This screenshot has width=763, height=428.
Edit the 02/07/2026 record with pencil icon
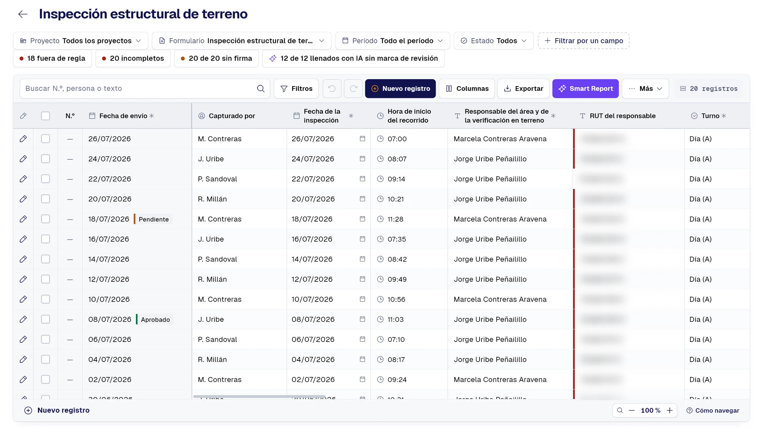point(23,380)
